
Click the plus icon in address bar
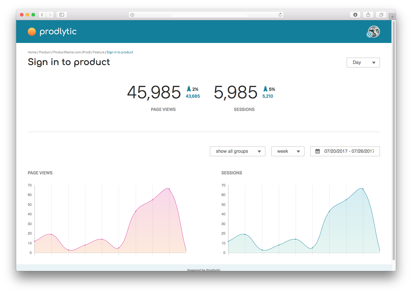(132, 15)
